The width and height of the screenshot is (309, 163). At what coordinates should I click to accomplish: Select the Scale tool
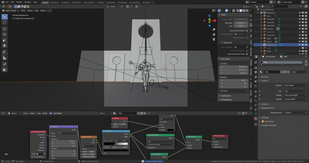[x=5, y=40]
